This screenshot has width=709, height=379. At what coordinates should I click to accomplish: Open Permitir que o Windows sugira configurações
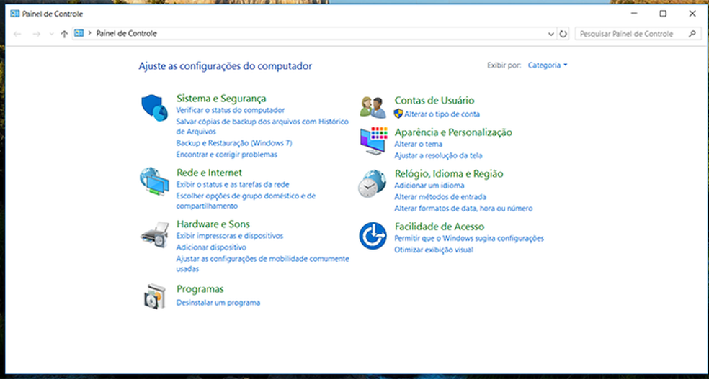(x=469, y=238)
